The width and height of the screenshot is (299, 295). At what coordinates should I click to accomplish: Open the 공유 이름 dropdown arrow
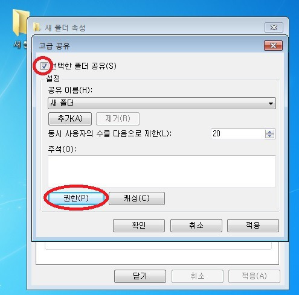click(x=271, y=104)
